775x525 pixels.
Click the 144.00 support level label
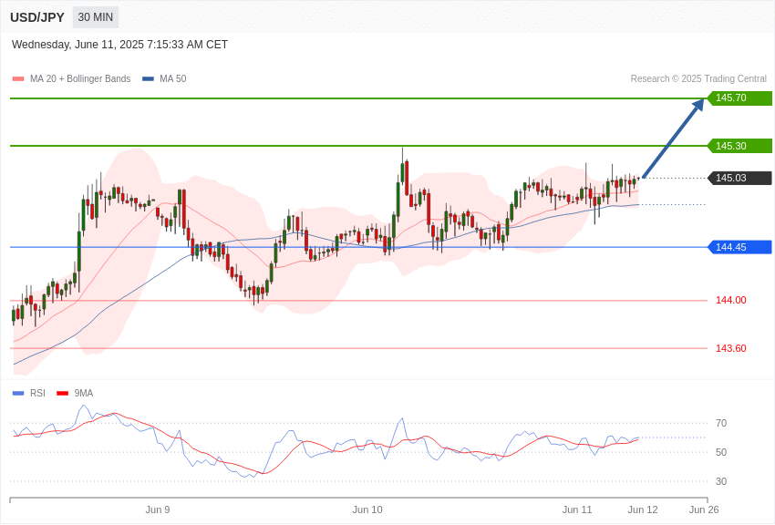[731, 300]
